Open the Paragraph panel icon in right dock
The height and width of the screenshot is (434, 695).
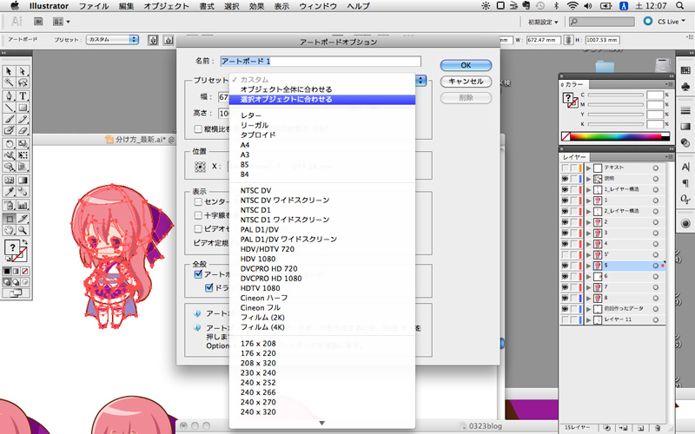(x=685, y=183)
